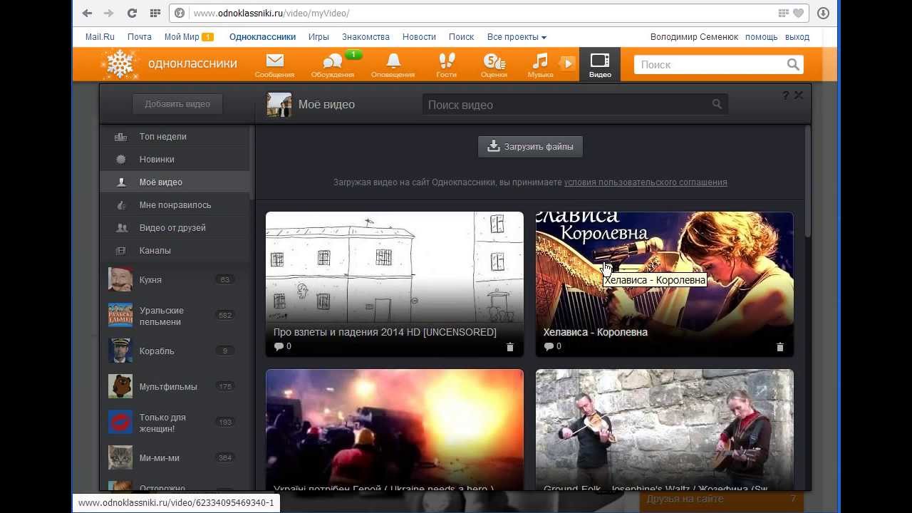
Task: Click the magnifier in video search
Action: pyautogui.click(x=717, y=104)
